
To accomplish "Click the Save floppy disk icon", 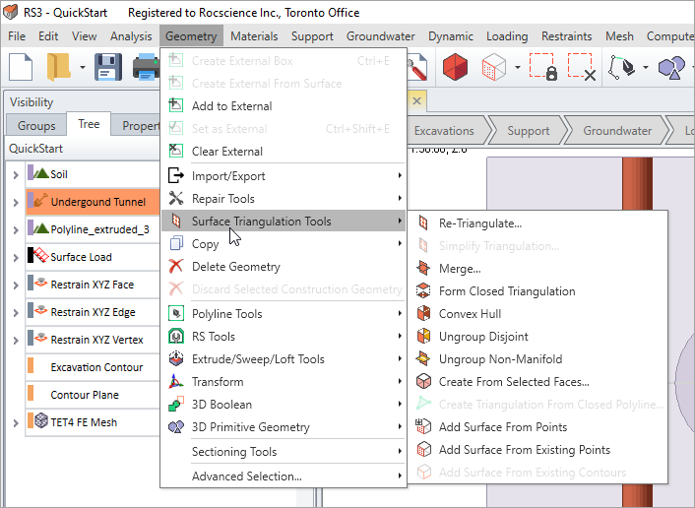I will point(108,67).
